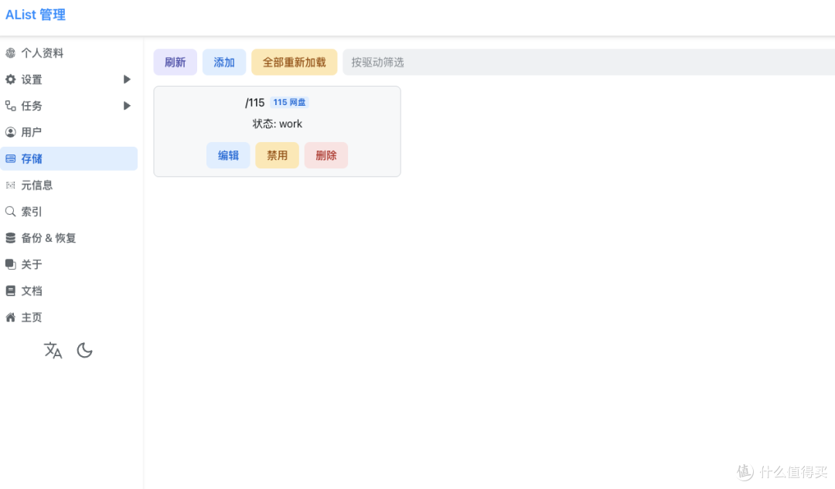Open the 关于 menu item
Screen dimensions: 835x489
point(69,264)
